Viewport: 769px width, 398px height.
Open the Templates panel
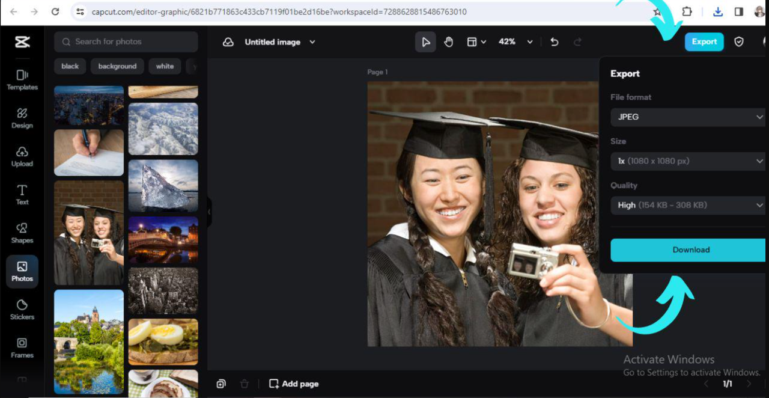click(x=22, y=79)
